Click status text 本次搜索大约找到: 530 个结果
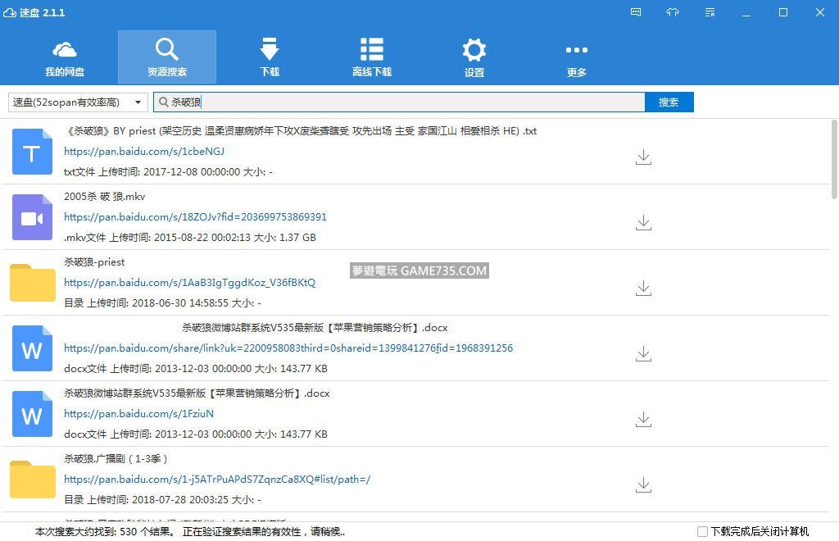This screenshot has width=839, height=541. (104, 531)
